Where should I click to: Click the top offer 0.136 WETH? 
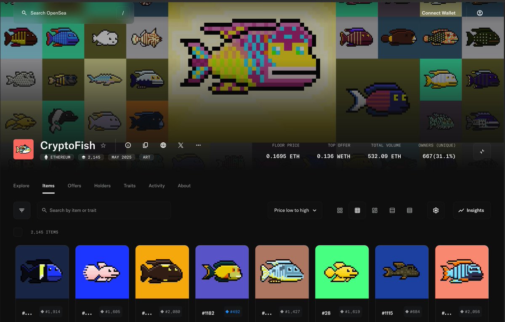click(x=333, y=156)
